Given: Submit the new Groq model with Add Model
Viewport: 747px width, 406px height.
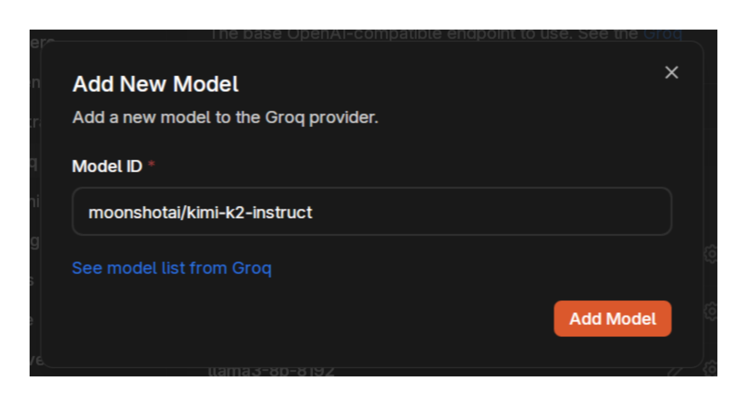Looking at the screenshot, I should [612, 318].
